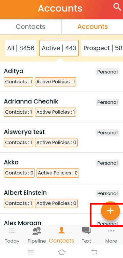
Task: Choose the Prospect filter chip
Action: [102, 48]
